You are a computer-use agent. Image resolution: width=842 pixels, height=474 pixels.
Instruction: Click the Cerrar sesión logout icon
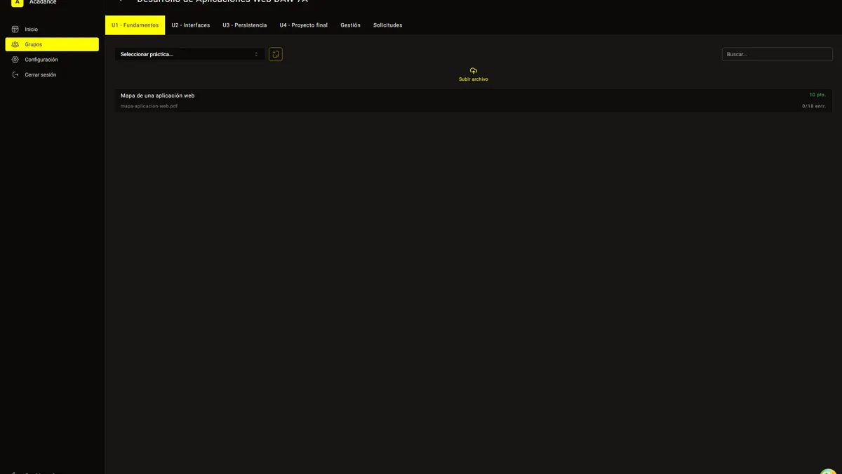tap(15, 74)
